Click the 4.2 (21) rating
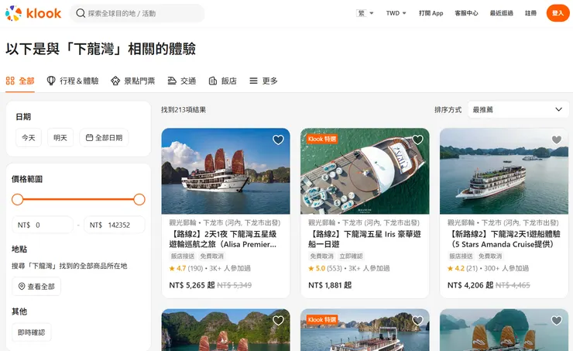The width and height of the screenshot is (573, 351). [x=462, y=268]
